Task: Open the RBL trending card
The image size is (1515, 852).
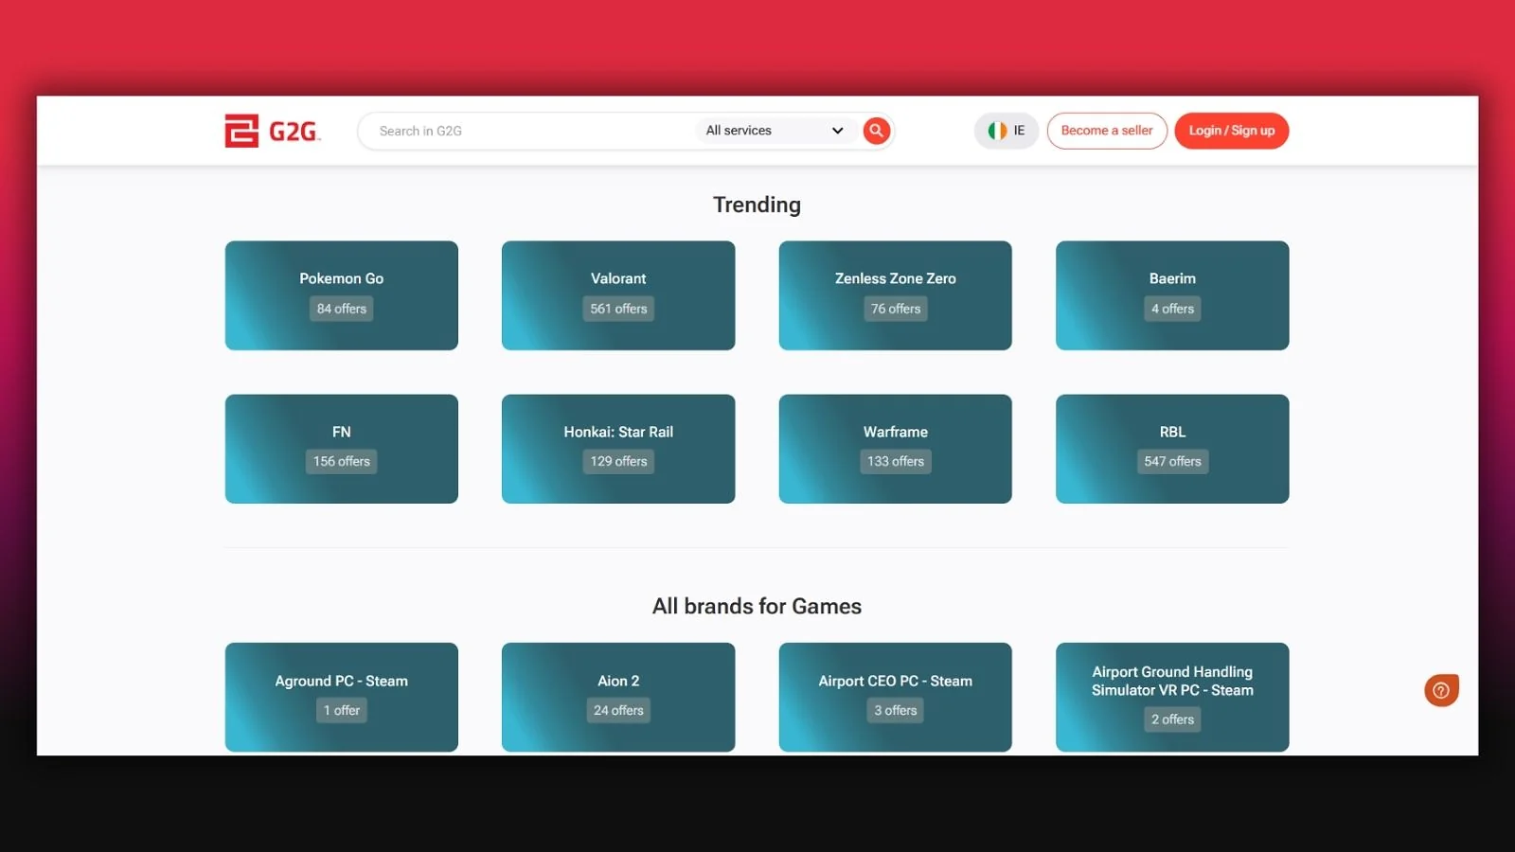Action: tap(1172, 449)
